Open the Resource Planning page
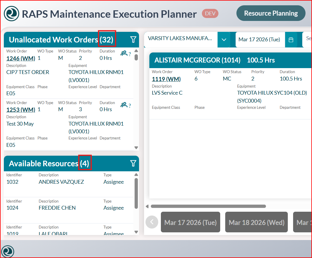Viewport: 312px width, 258px height. 271,13
